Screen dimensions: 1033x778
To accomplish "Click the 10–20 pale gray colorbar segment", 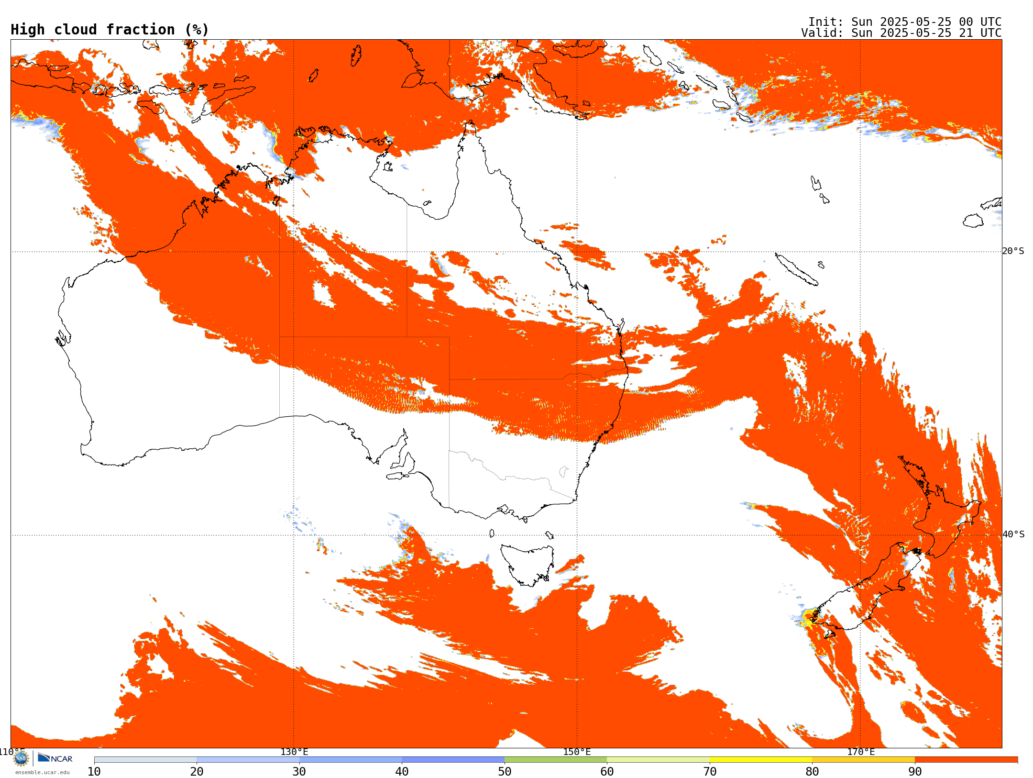I will [x=145, y=760].
